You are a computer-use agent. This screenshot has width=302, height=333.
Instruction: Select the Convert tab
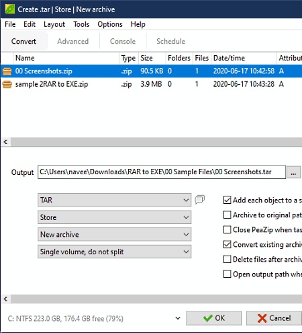(23, 41)
